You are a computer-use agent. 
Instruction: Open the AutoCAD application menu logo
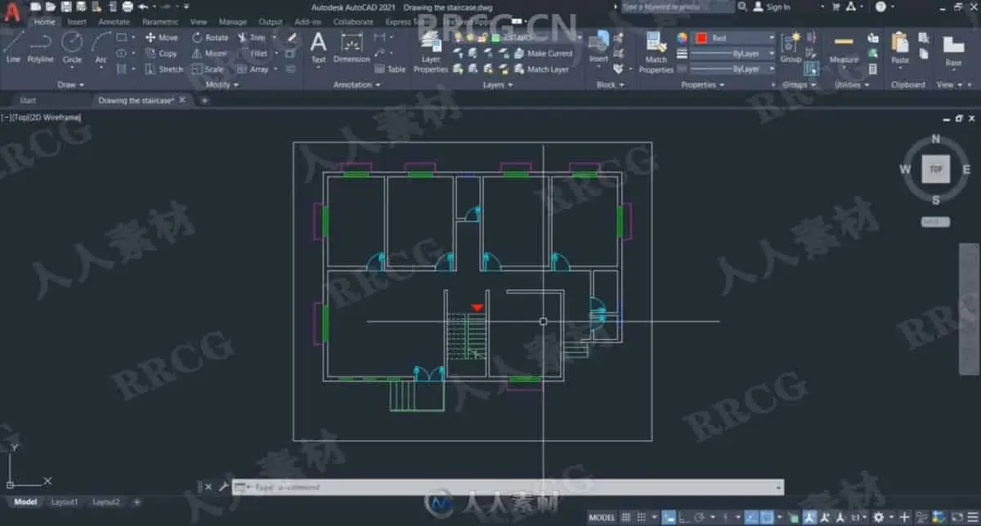click(x=11, y=12)
